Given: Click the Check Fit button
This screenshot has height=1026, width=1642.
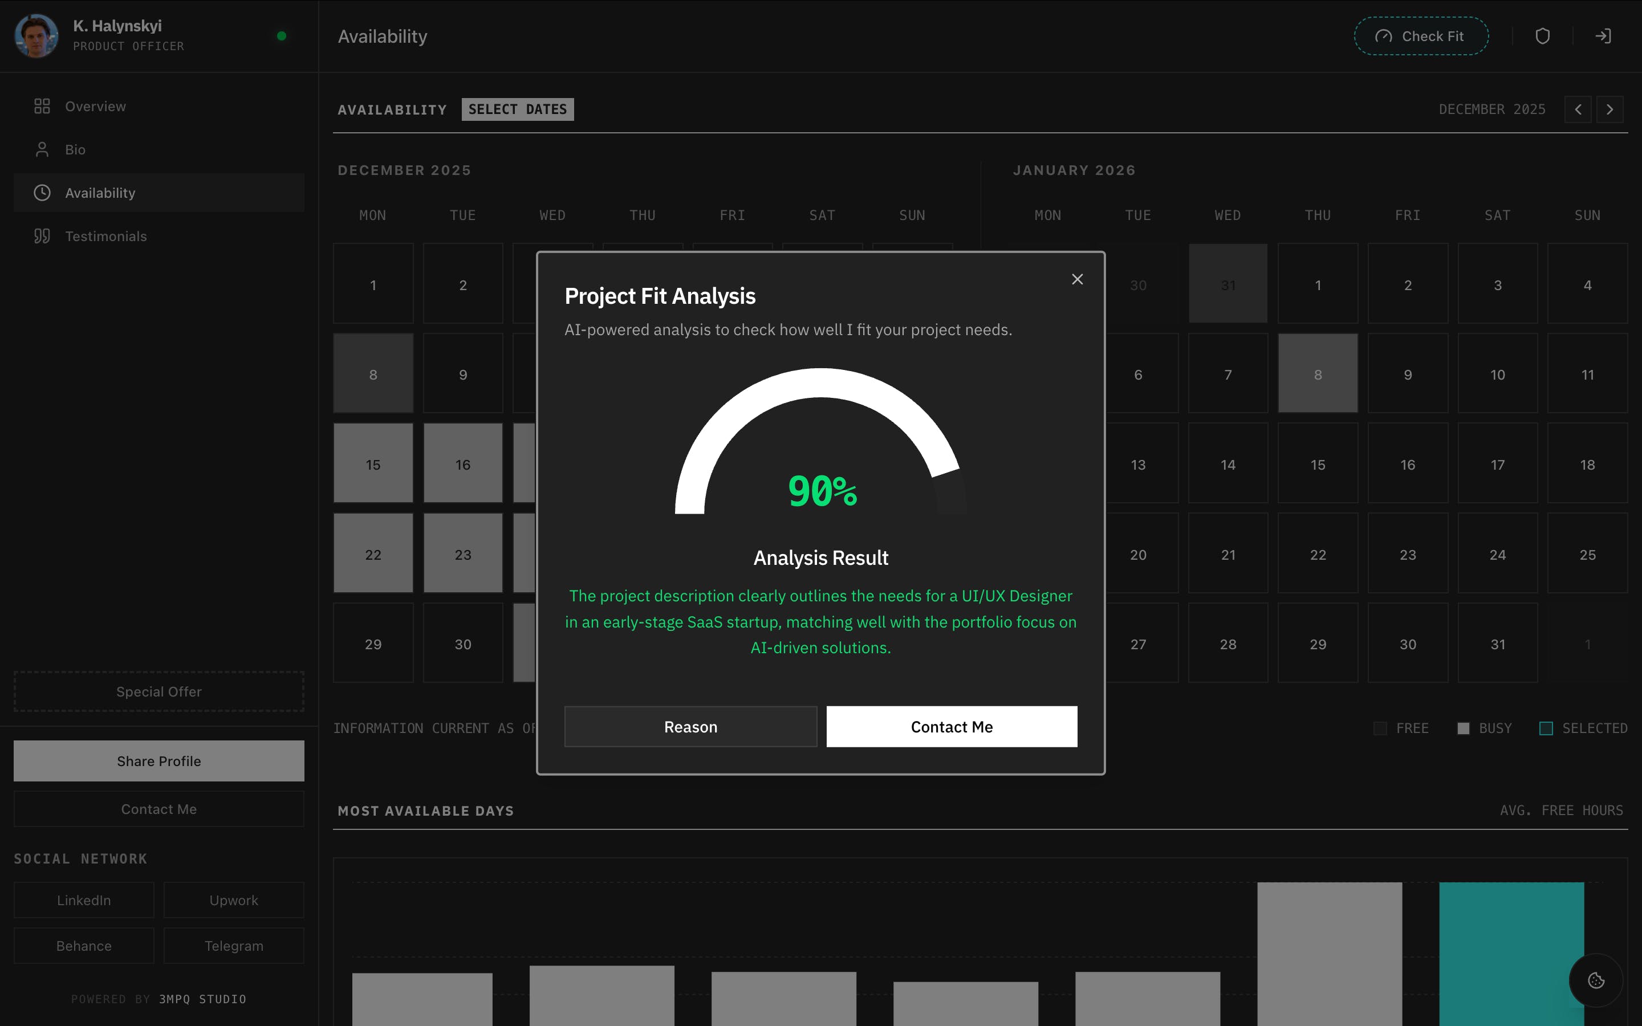Looking at the screenshot, I should pyautogui.click(x=1421, y=36).
